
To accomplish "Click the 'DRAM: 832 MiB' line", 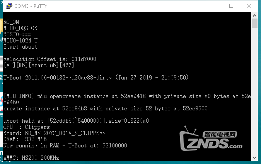I will (x=25, y=139).
